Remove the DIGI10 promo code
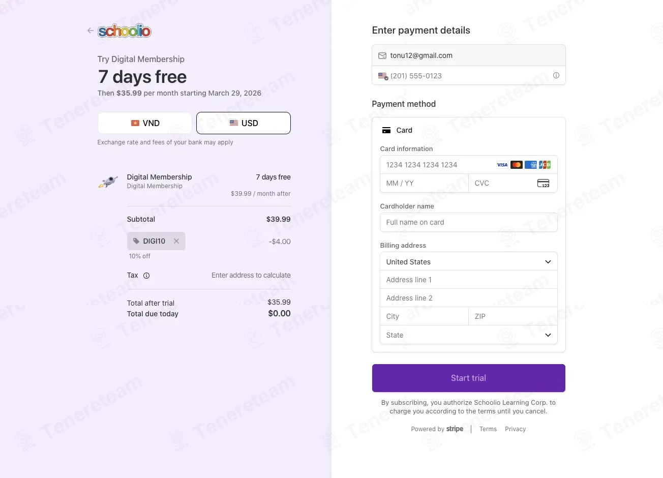The image size is (663, 478). [176, 241]
